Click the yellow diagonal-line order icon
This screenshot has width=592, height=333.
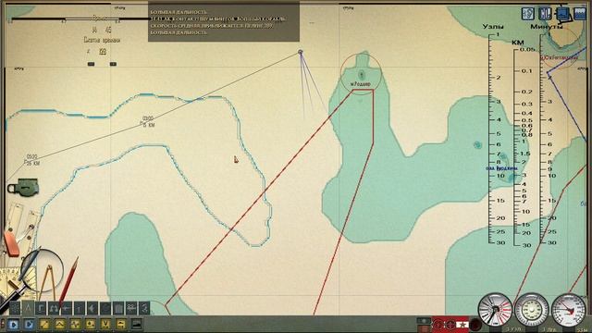click(x=44, y=325)
